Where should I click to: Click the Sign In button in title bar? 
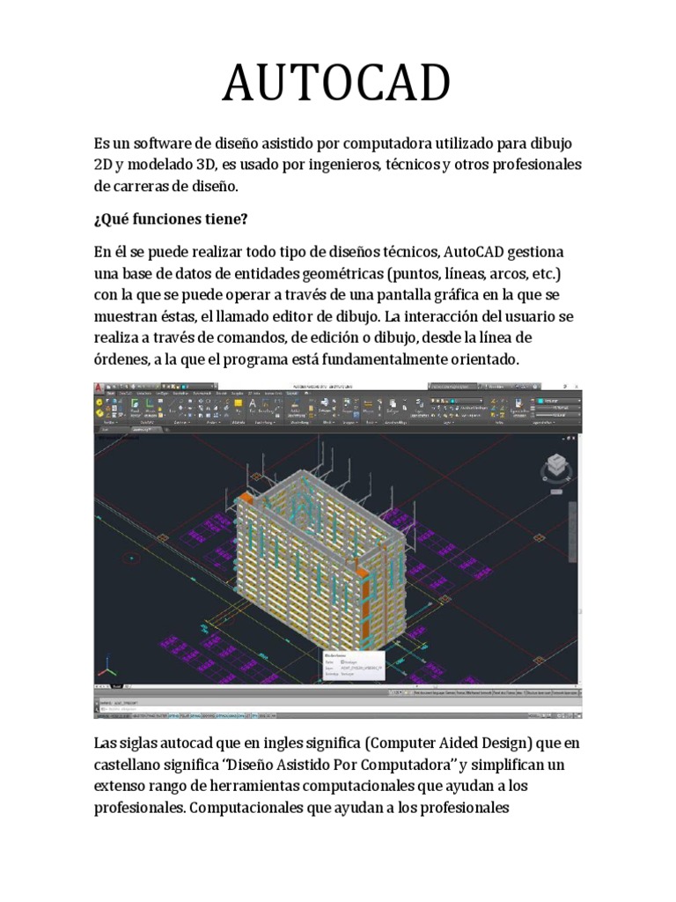pos(496,387)
